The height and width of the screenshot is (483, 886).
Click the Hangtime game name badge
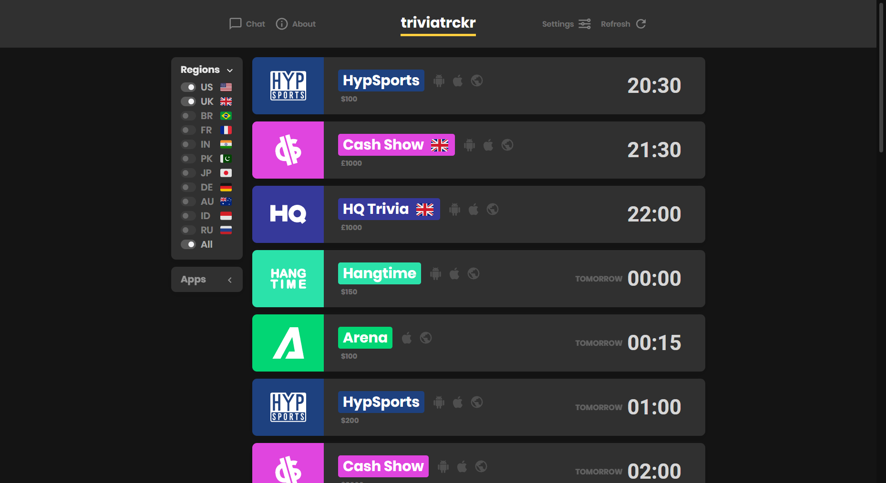pyautogui.click(x=379, y=273)
